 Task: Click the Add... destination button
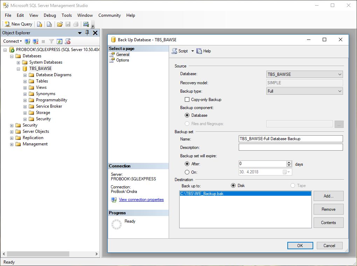coord(329,196)
